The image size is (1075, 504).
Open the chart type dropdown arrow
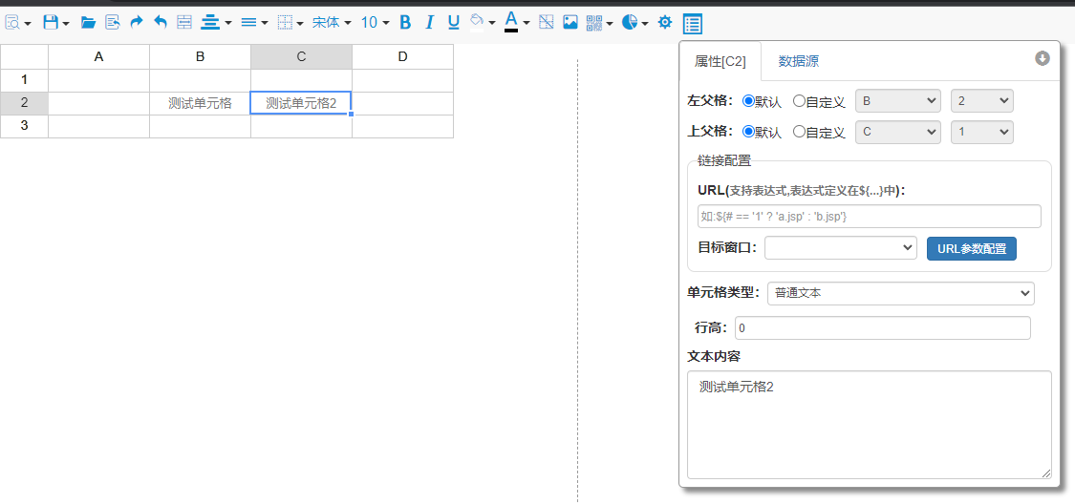click(x=645, y=24)
